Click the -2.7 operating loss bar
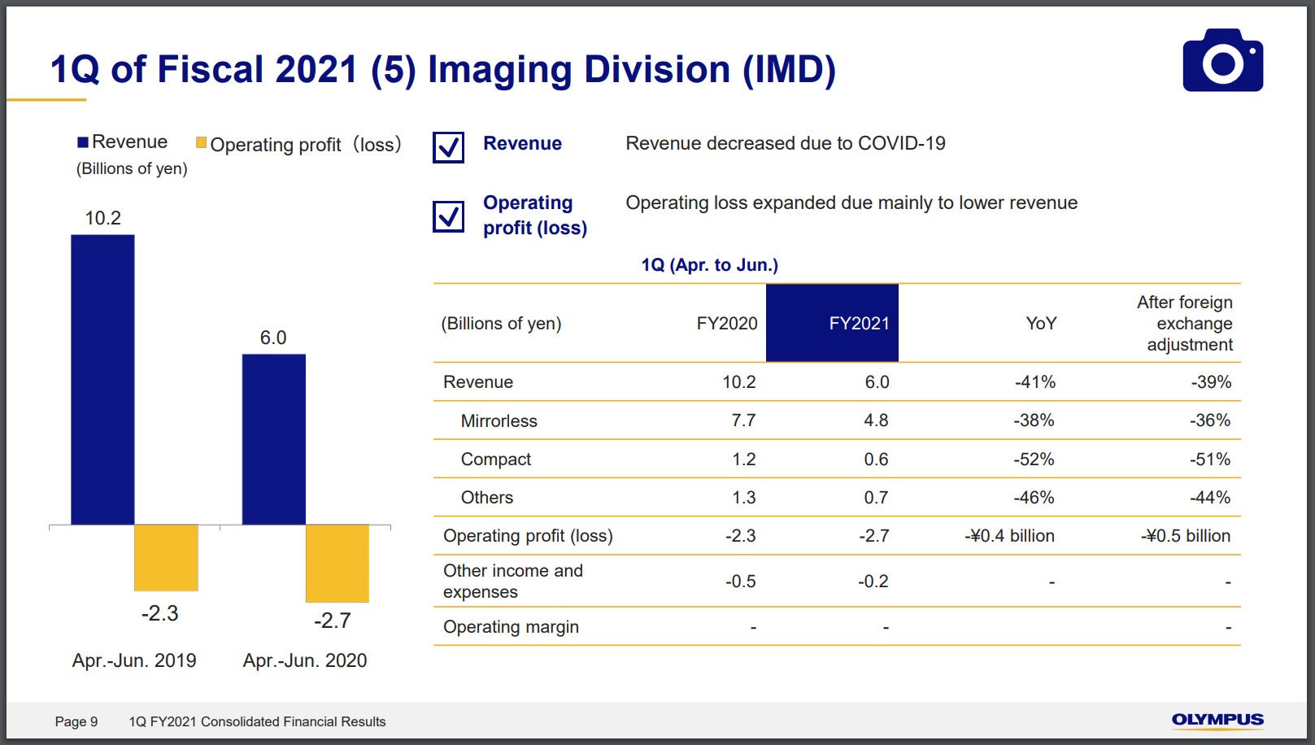Screen dimensions: 1315x745 click(x=337, y=564)
